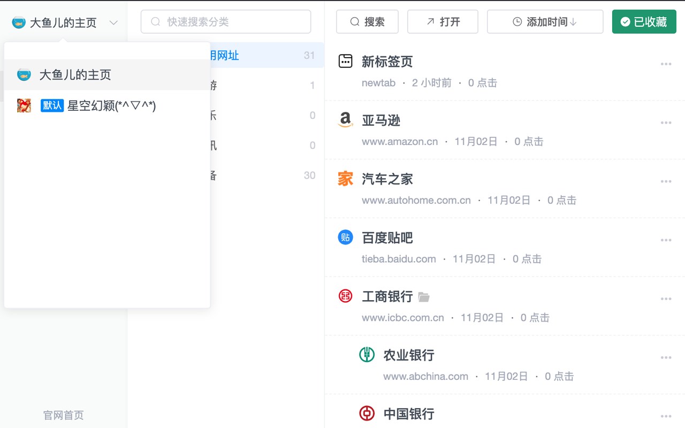Click the www.autohome.com.cn URL text
The width and height of the screenshot is (685, 428).
point(416,201)
